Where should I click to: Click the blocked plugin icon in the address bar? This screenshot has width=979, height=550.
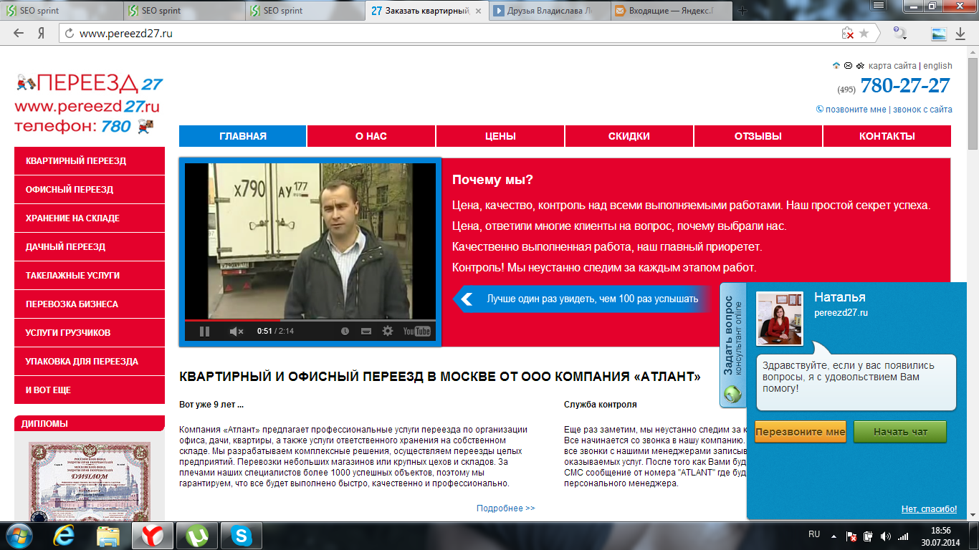click(x=848, y=33)
